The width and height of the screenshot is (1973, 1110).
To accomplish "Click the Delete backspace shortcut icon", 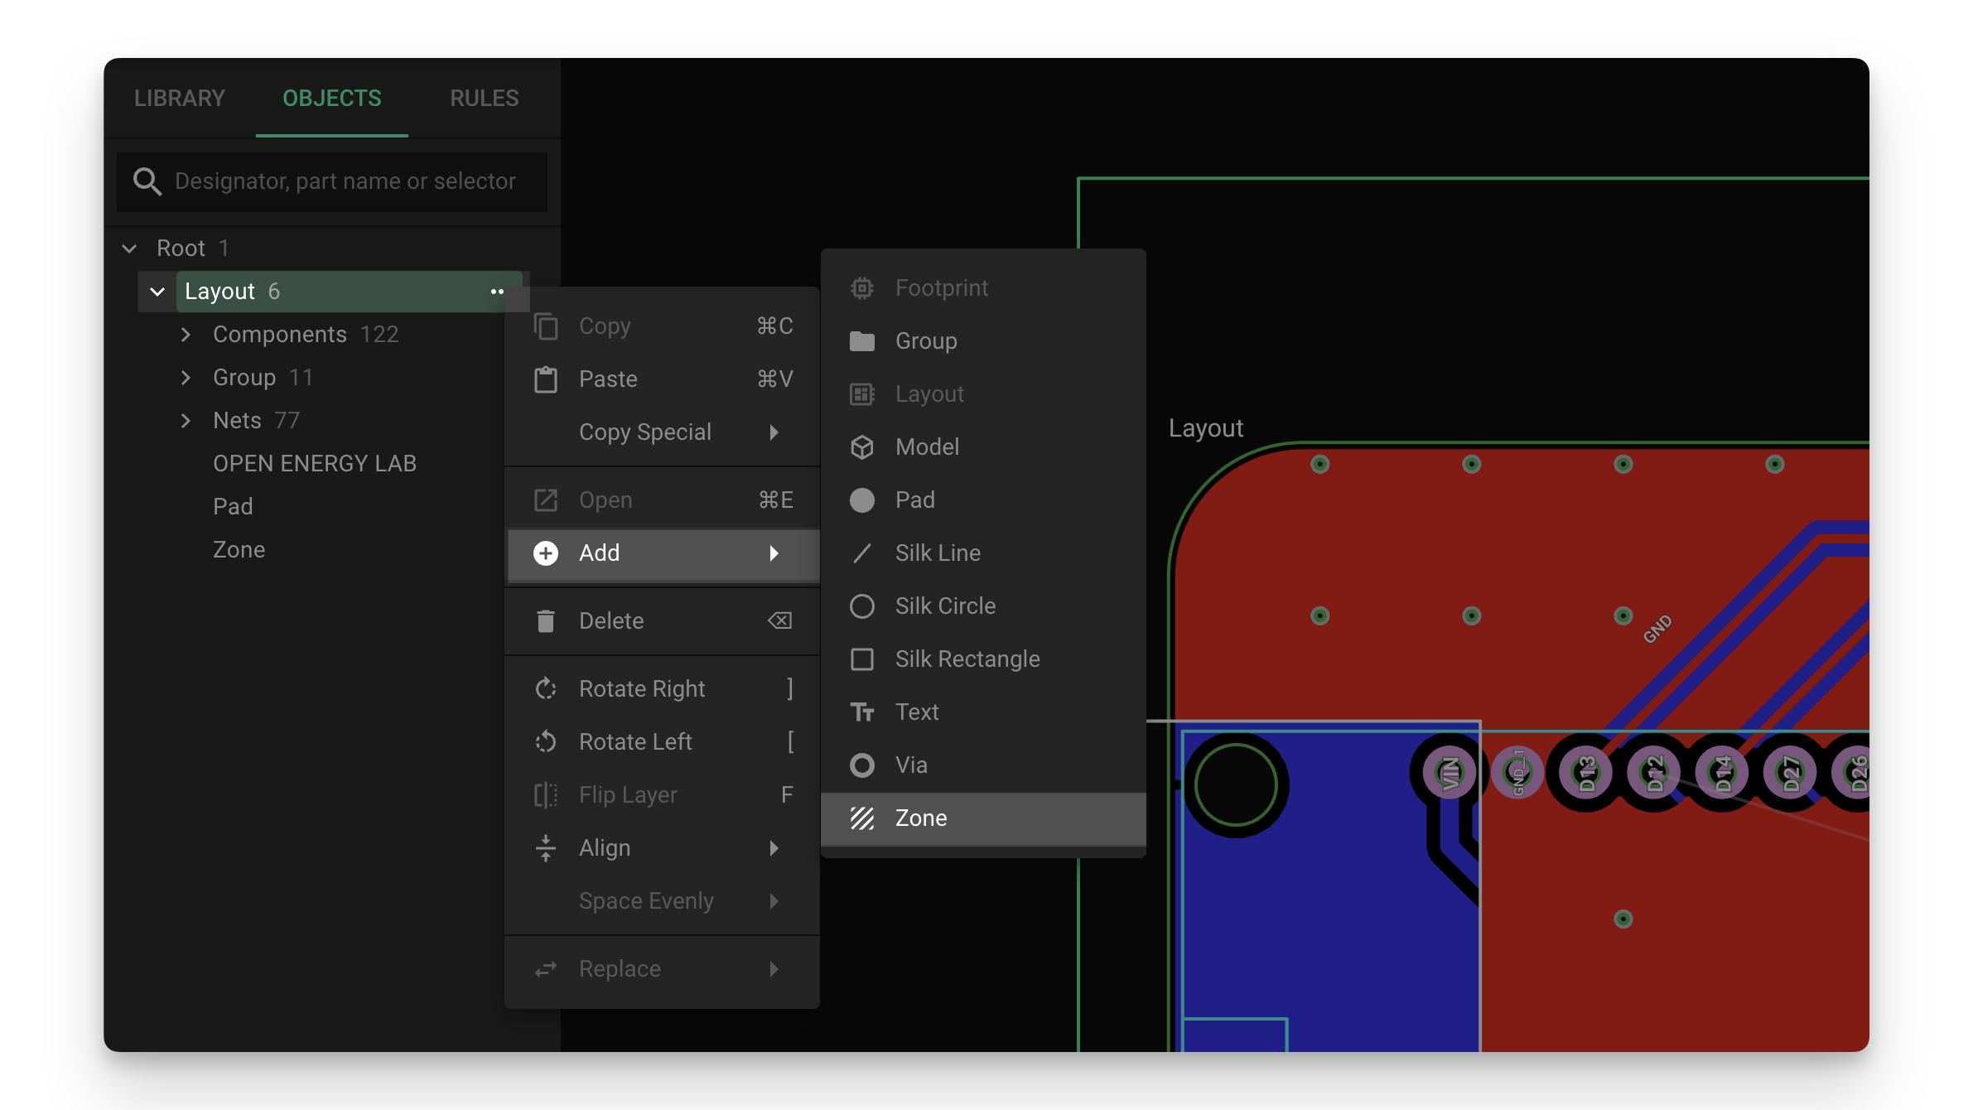I will tap(780, 621).
